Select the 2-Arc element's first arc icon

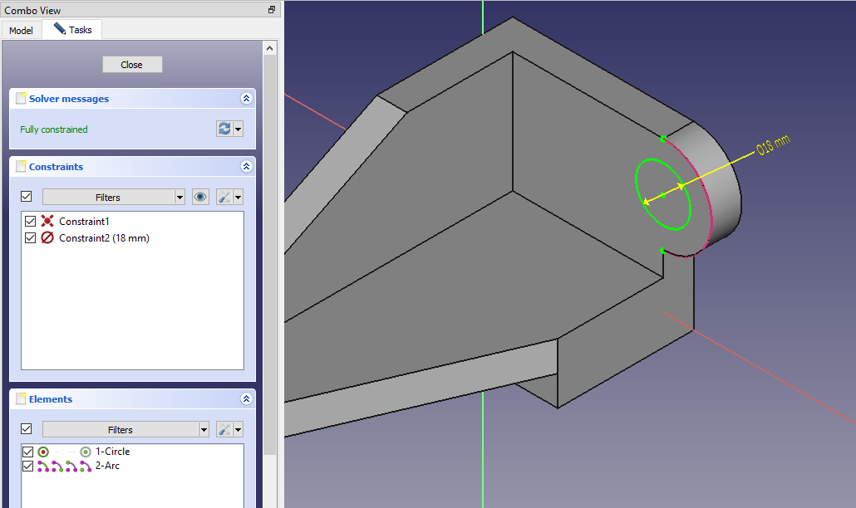click(43, 466)
